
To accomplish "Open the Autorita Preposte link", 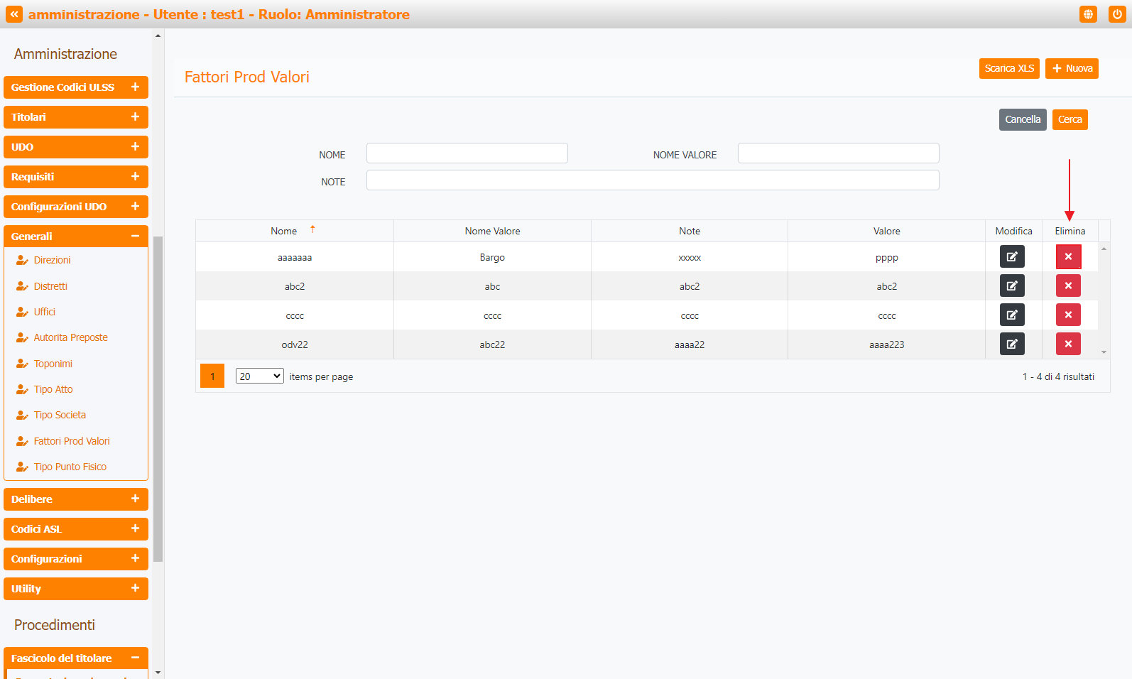I will pyautogui.click(x=70, y=337).
